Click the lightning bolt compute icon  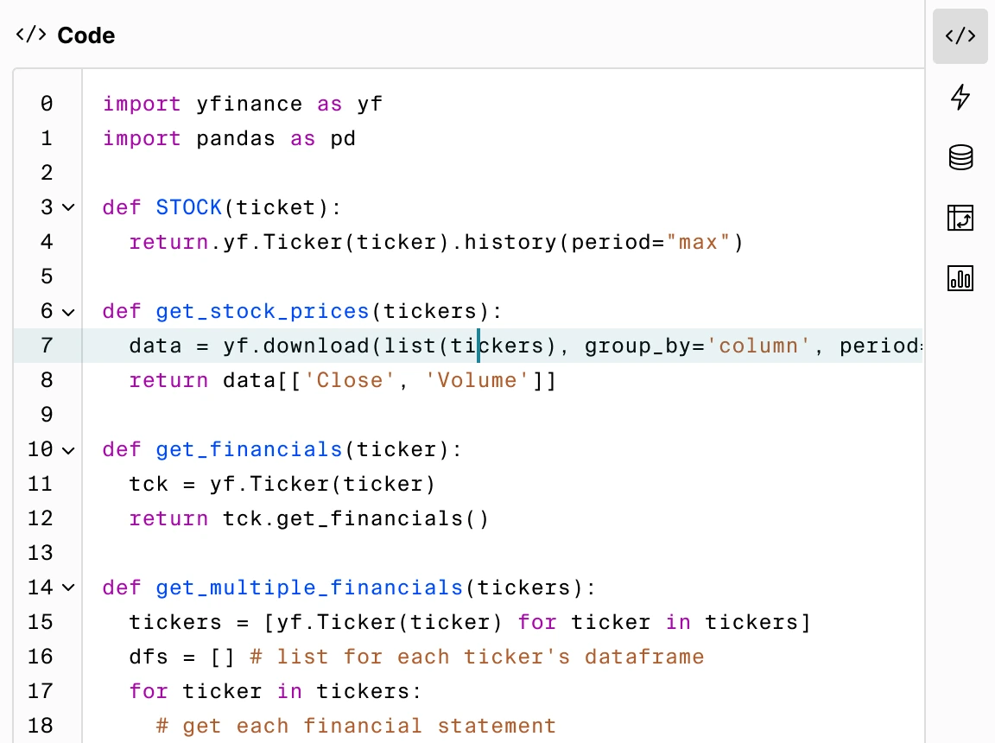coord(960,98)
